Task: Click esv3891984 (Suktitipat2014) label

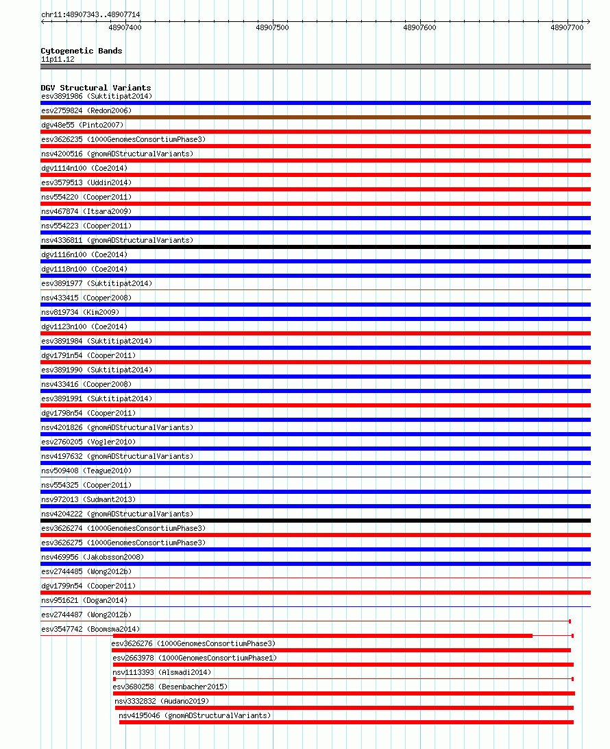Action: click(97, 341)
